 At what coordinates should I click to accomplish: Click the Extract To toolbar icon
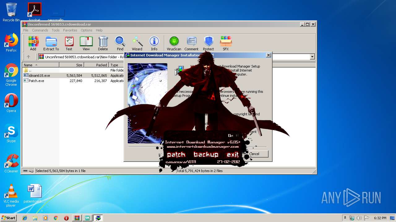coord(51,43)
